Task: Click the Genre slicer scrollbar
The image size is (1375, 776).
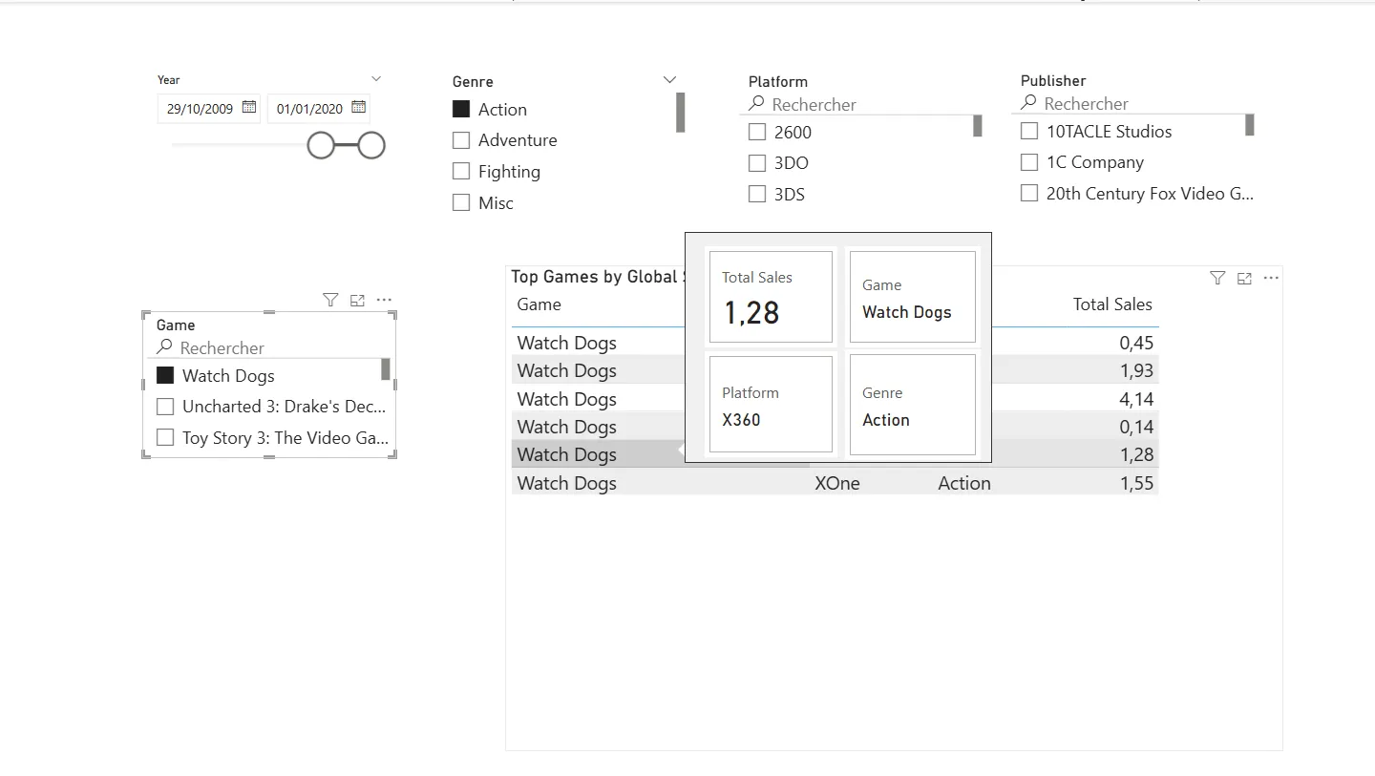Action: point(681,112)
